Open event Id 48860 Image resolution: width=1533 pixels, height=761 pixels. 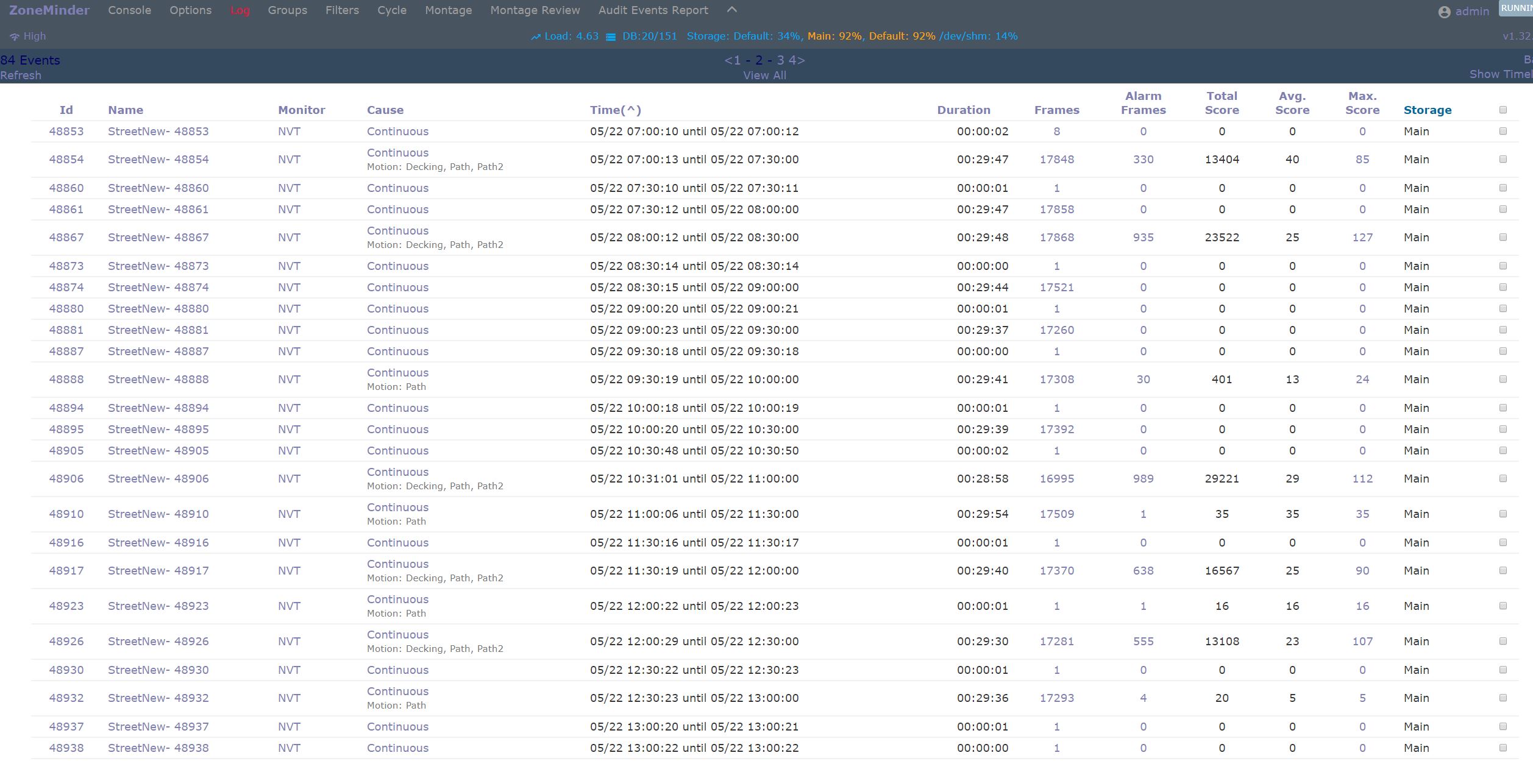pyautogui.click(x=66, y=188)
